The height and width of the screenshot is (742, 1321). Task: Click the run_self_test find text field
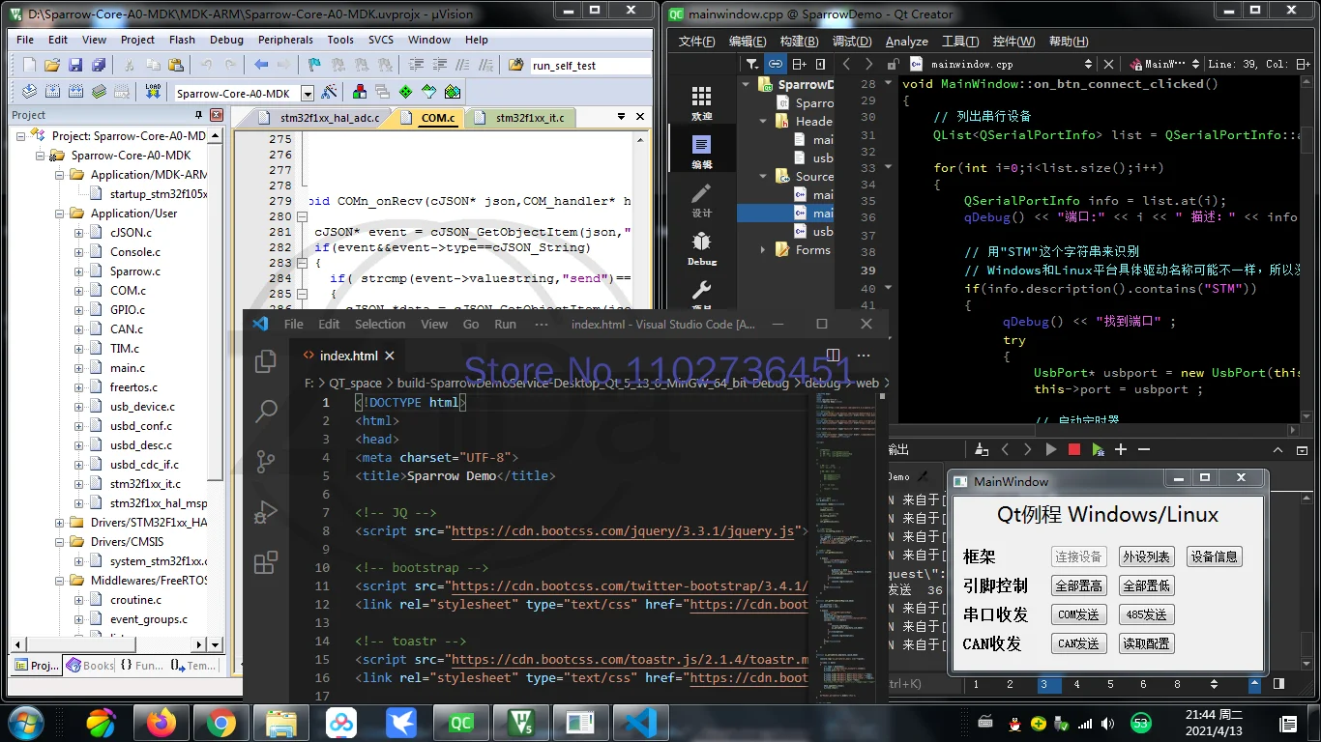tap(590, 66)
